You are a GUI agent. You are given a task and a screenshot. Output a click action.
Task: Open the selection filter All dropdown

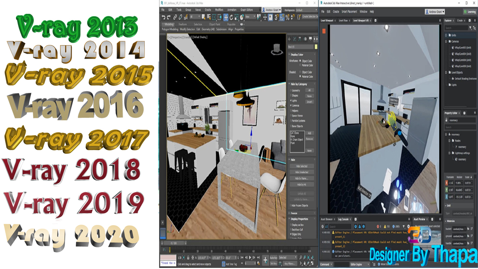(x=195, y=17)
